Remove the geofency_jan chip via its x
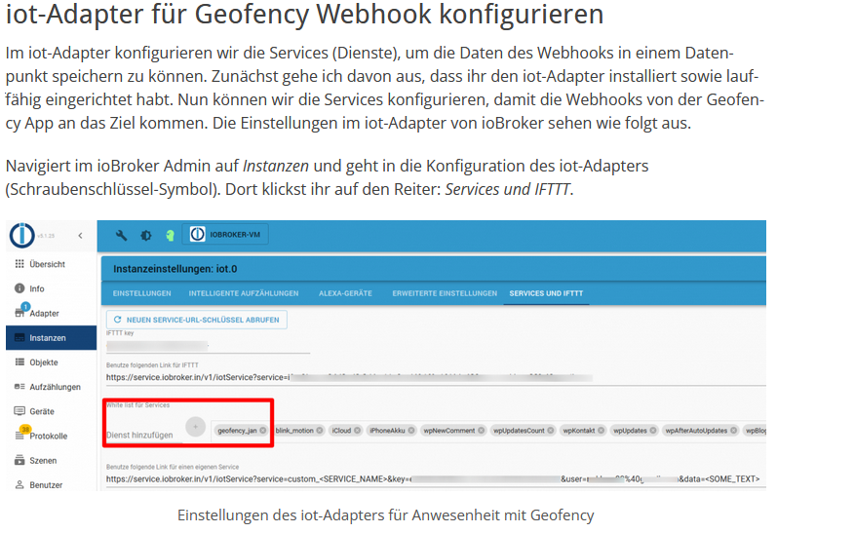The image size is (855, 533). tap(263, 431)
